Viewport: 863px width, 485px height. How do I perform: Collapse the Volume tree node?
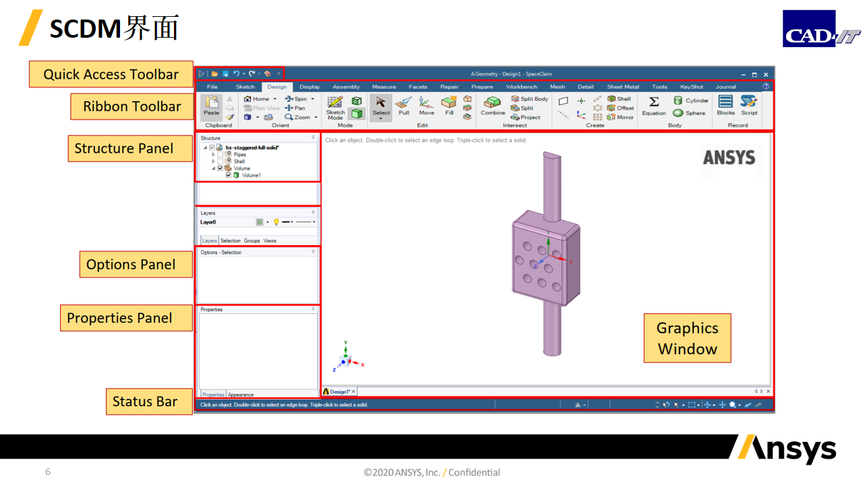[213, 168]
